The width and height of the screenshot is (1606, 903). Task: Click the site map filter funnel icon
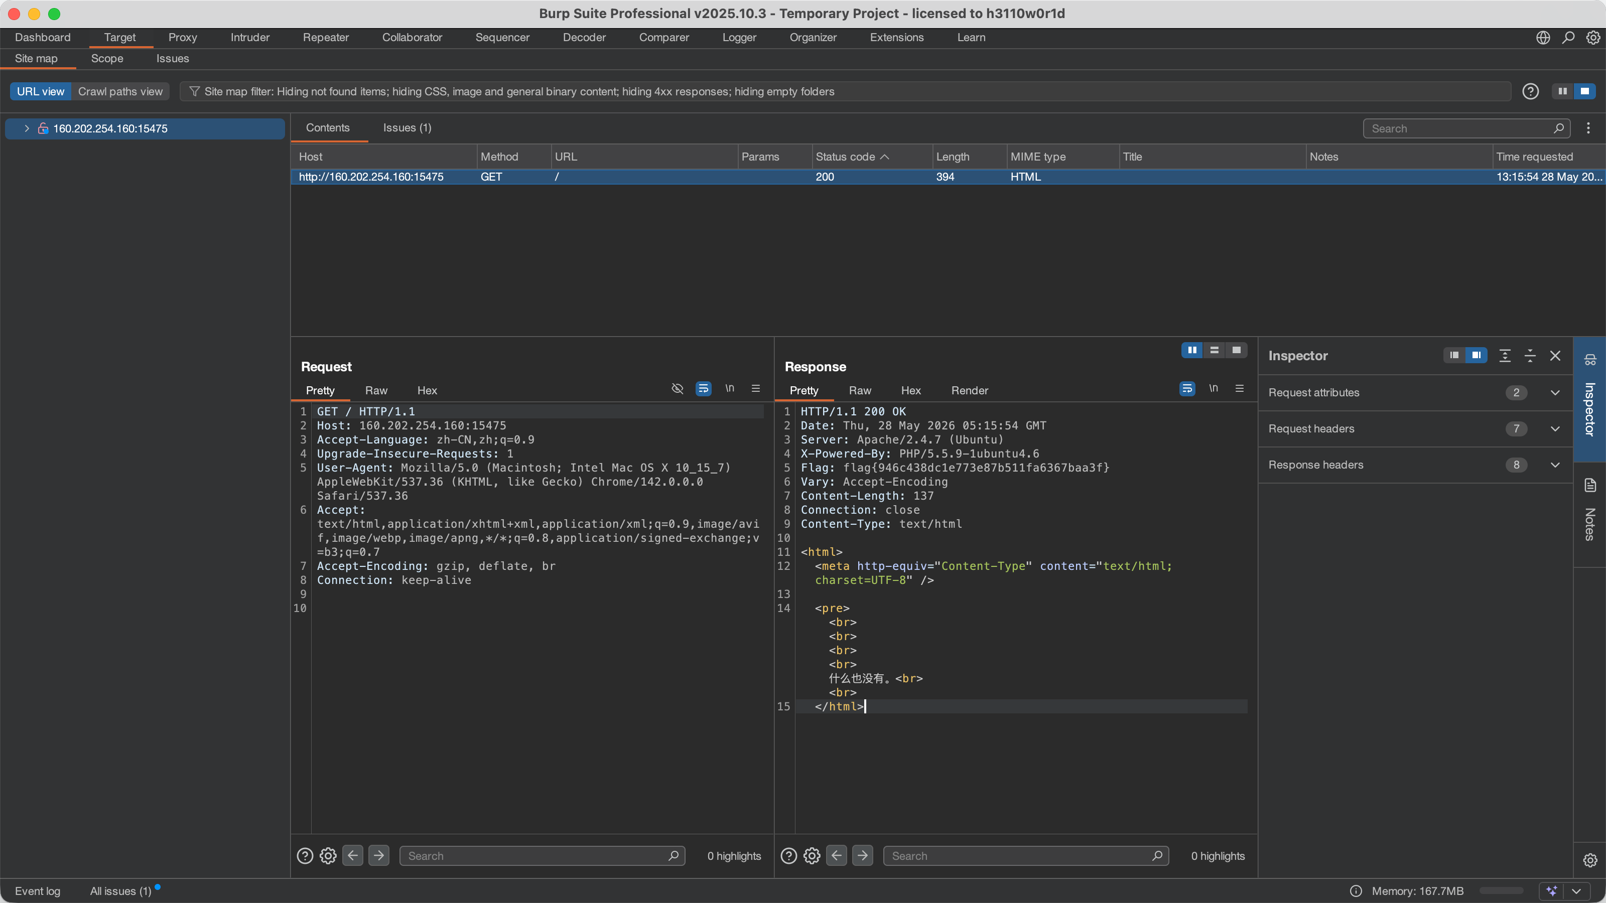tap(195, 92)
